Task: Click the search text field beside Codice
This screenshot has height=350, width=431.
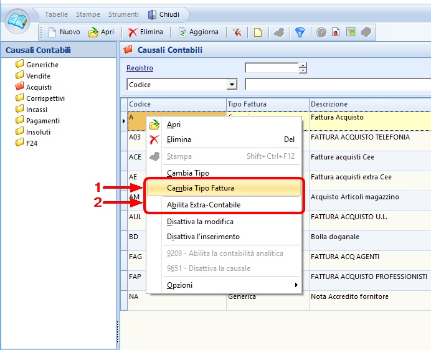Action: point(336,85)
